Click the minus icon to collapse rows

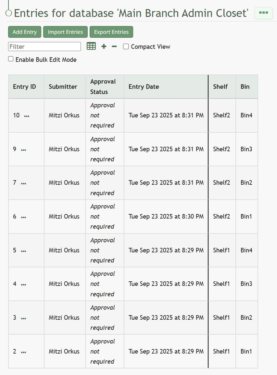(x=114, y=47)
